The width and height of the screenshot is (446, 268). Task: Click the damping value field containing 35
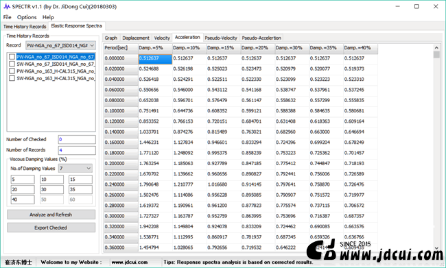click(x=80, y=190)
